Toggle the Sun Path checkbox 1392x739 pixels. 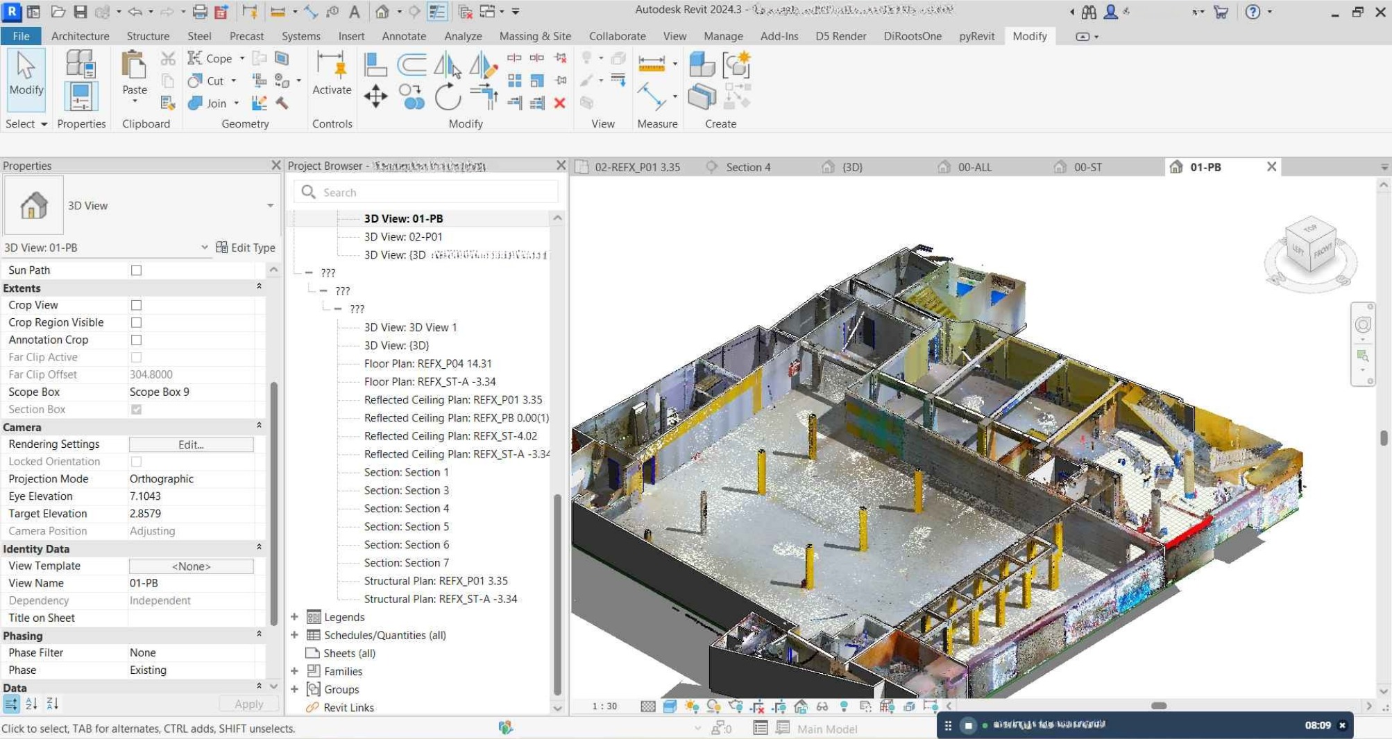pos(136,270)
